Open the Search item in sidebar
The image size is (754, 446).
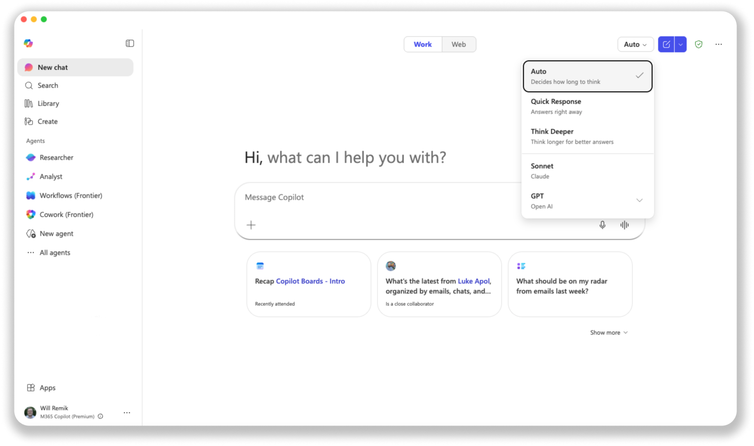tap(75, 86)
